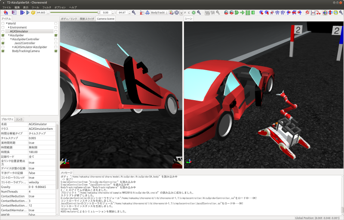The image size is (344, 220).
Task: Click the time bar play button
Action: (28, 12)
